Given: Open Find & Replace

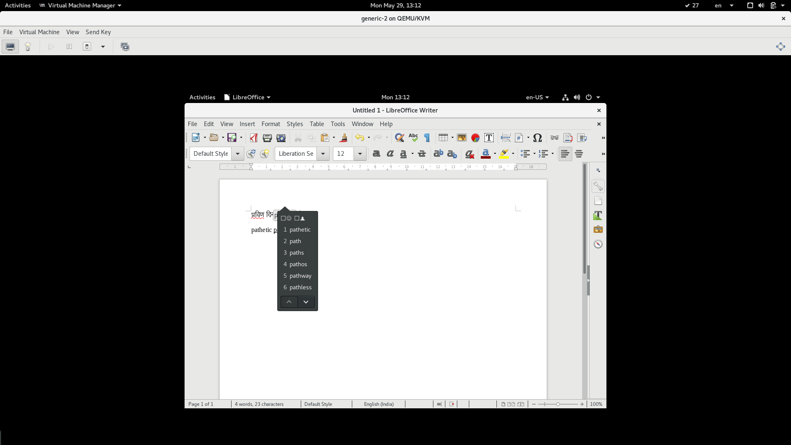Looking at the screenshot, I should 399,138.
